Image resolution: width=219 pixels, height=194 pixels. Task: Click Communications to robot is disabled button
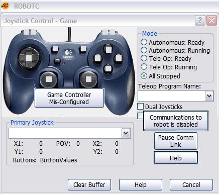coord(176,121)
